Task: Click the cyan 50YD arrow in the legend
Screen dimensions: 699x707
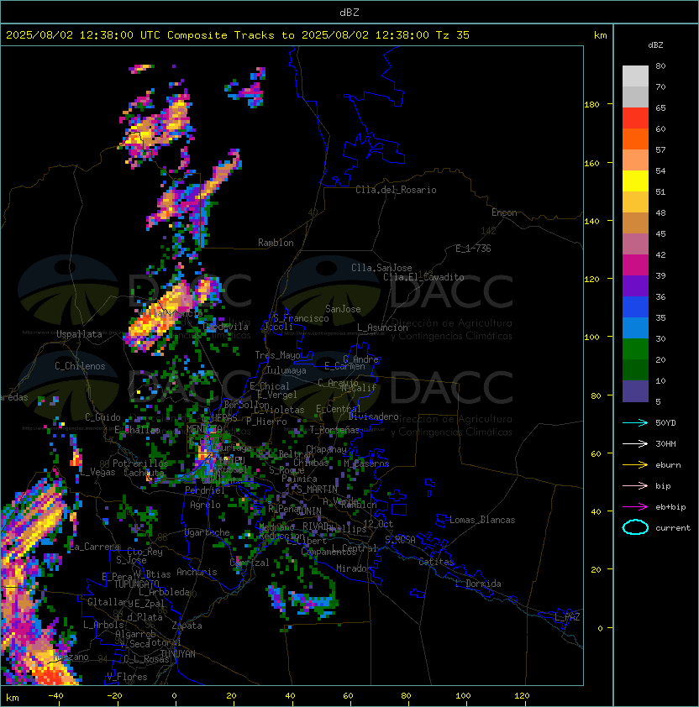Action: tap(635, 422)
